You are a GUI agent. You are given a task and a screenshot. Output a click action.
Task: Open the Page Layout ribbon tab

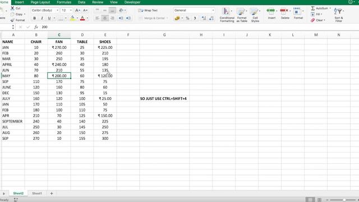coord(40,2)
